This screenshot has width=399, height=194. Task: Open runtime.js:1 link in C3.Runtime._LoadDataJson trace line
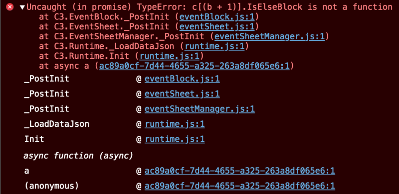(x=214, y=46)
